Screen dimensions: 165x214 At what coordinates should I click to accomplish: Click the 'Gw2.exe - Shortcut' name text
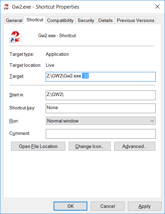click(x=57, y=36)
